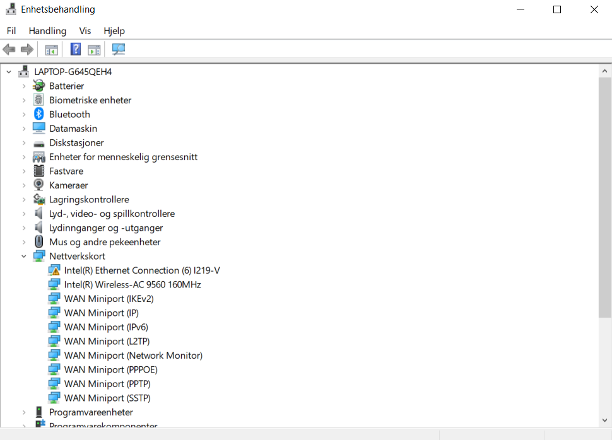Click the Enheter for menneskelig grensesnitt icon
612x440 pixels.
point(38,157)
